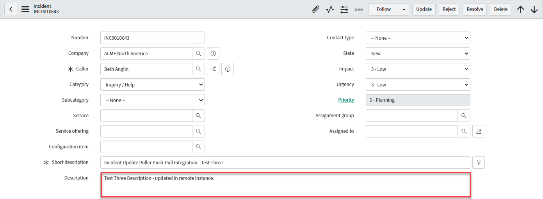This screenshot has width=543, height=199.
Task: Open the more options ellipsis menu
Action: click(359, 9)
